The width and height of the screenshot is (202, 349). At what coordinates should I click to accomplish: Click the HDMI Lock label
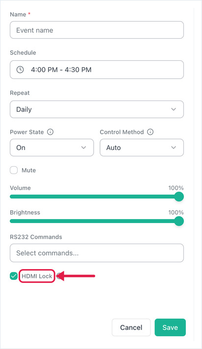[37, 276]
